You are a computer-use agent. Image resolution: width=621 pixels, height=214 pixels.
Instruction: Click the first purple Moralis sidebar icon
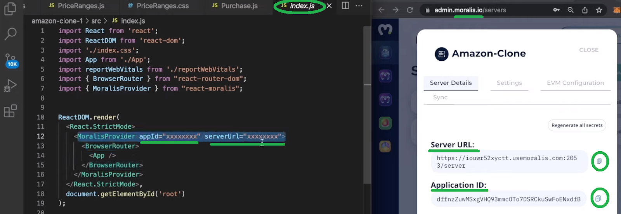[x=385, y=76]
